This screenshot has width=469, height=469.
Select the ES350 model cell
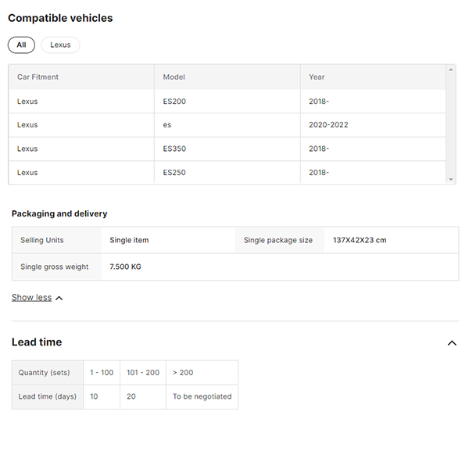174,149
